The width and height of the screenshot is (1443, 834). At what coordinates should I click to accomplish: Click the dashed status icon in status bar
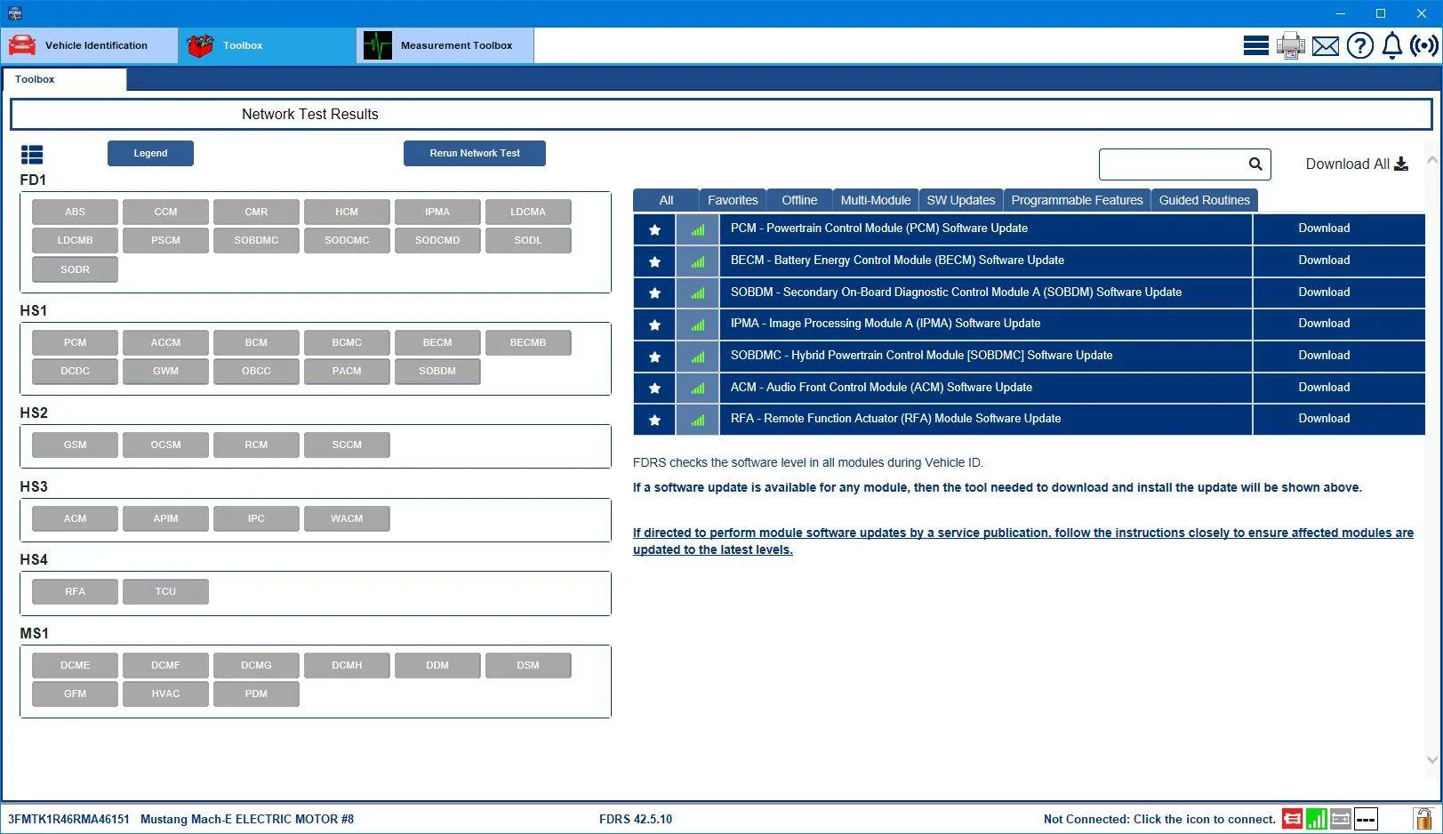pos(1366,819)
